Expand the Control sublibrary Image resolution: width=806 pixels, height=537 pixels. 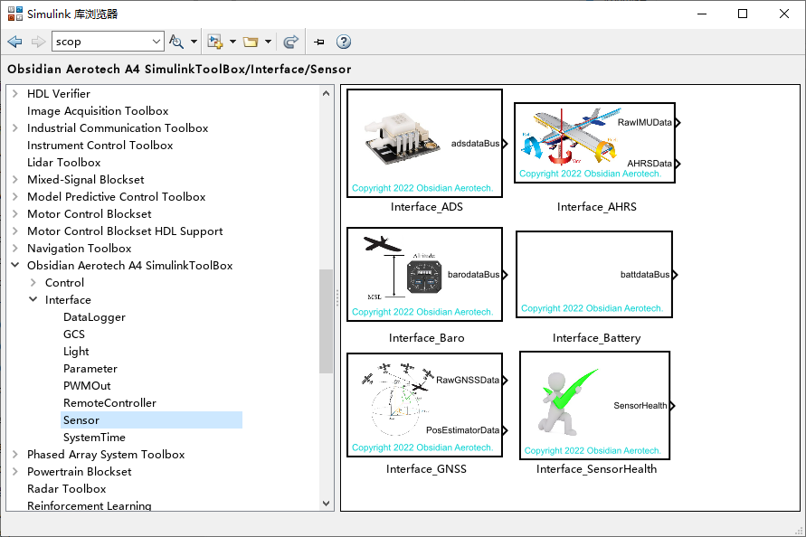33,283
